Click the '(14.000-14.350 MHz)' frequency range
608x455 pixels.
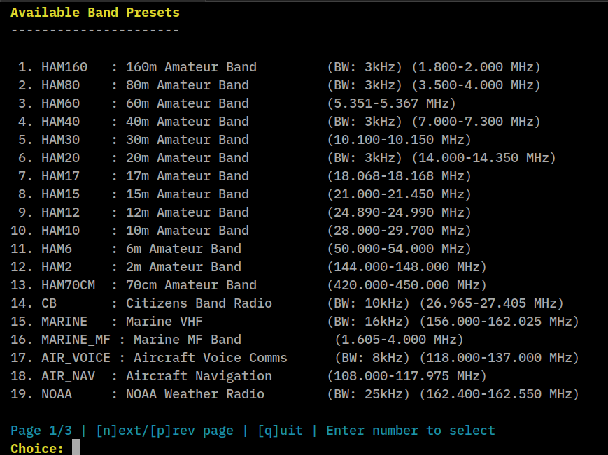[484, 158]
